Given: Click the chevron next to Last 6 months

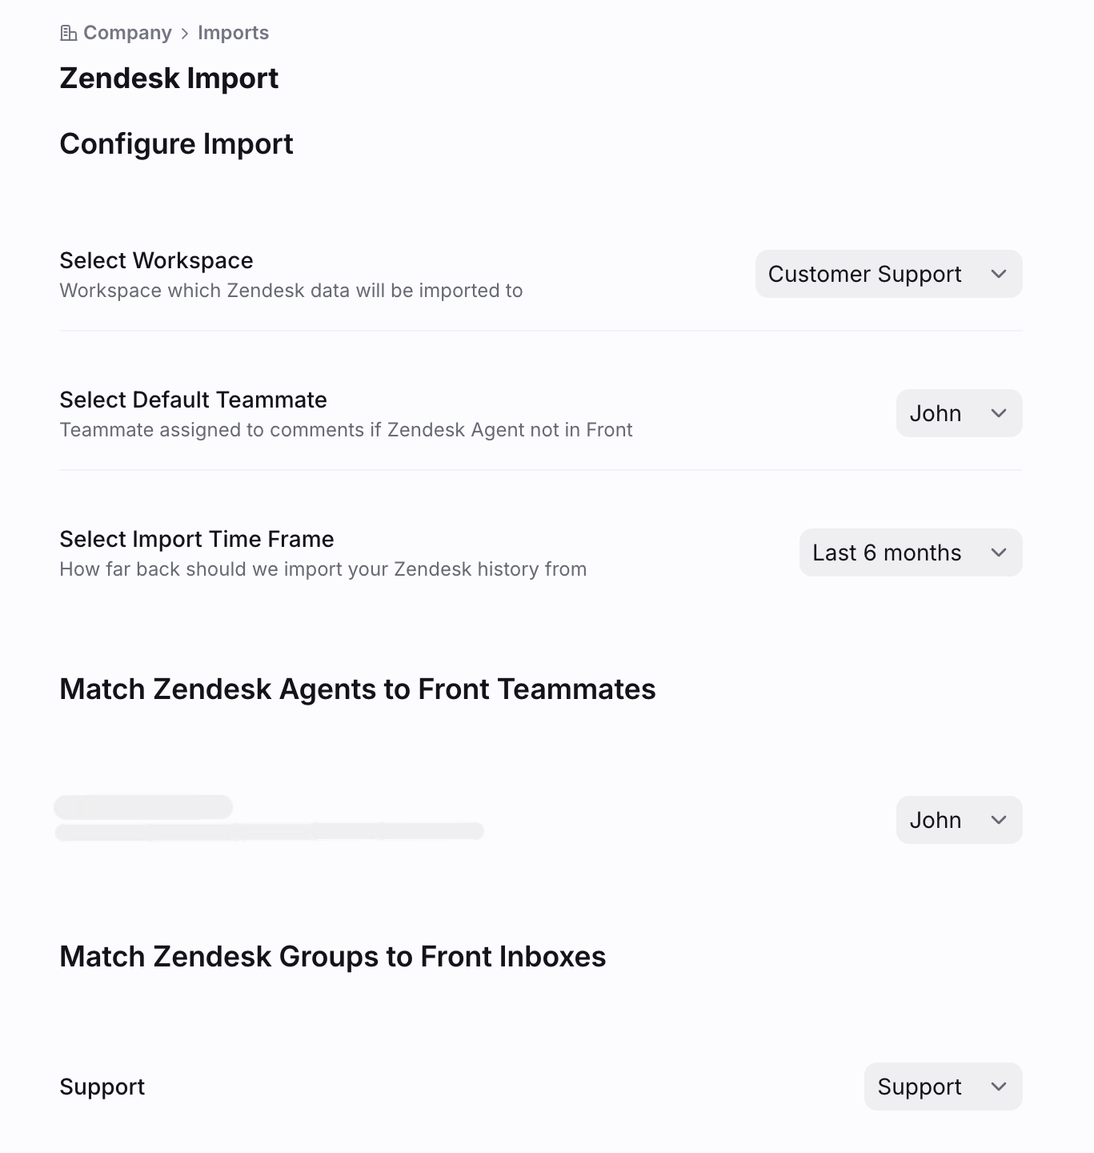Looking at the screenshot, I should coord(998,552).
